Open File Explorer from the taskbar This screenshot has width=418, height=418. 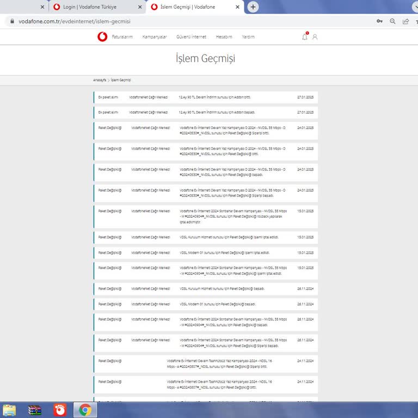(10, 410)
